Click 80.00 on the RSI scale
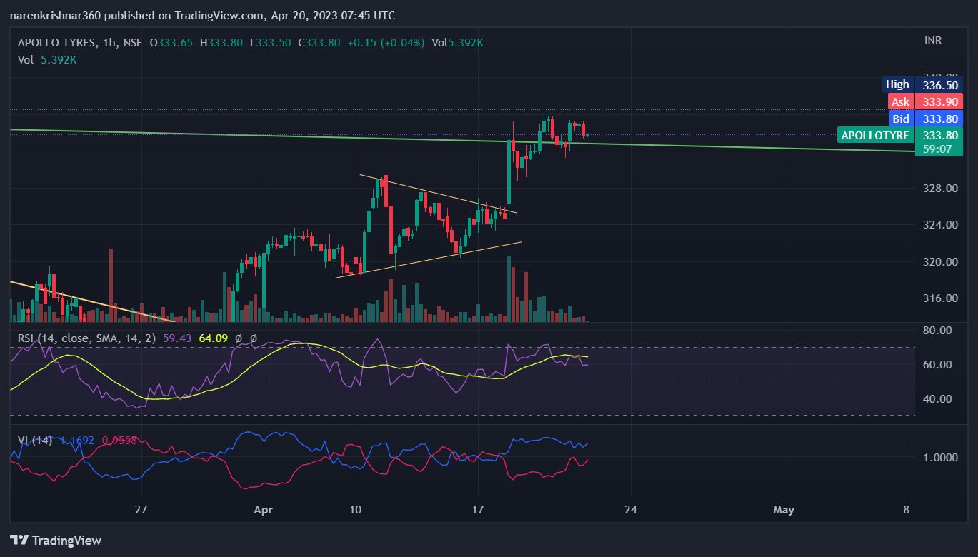 coord(937,331)
